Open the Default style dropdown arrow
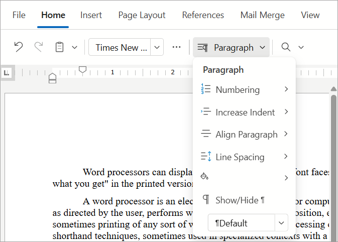 click(281, 223)
